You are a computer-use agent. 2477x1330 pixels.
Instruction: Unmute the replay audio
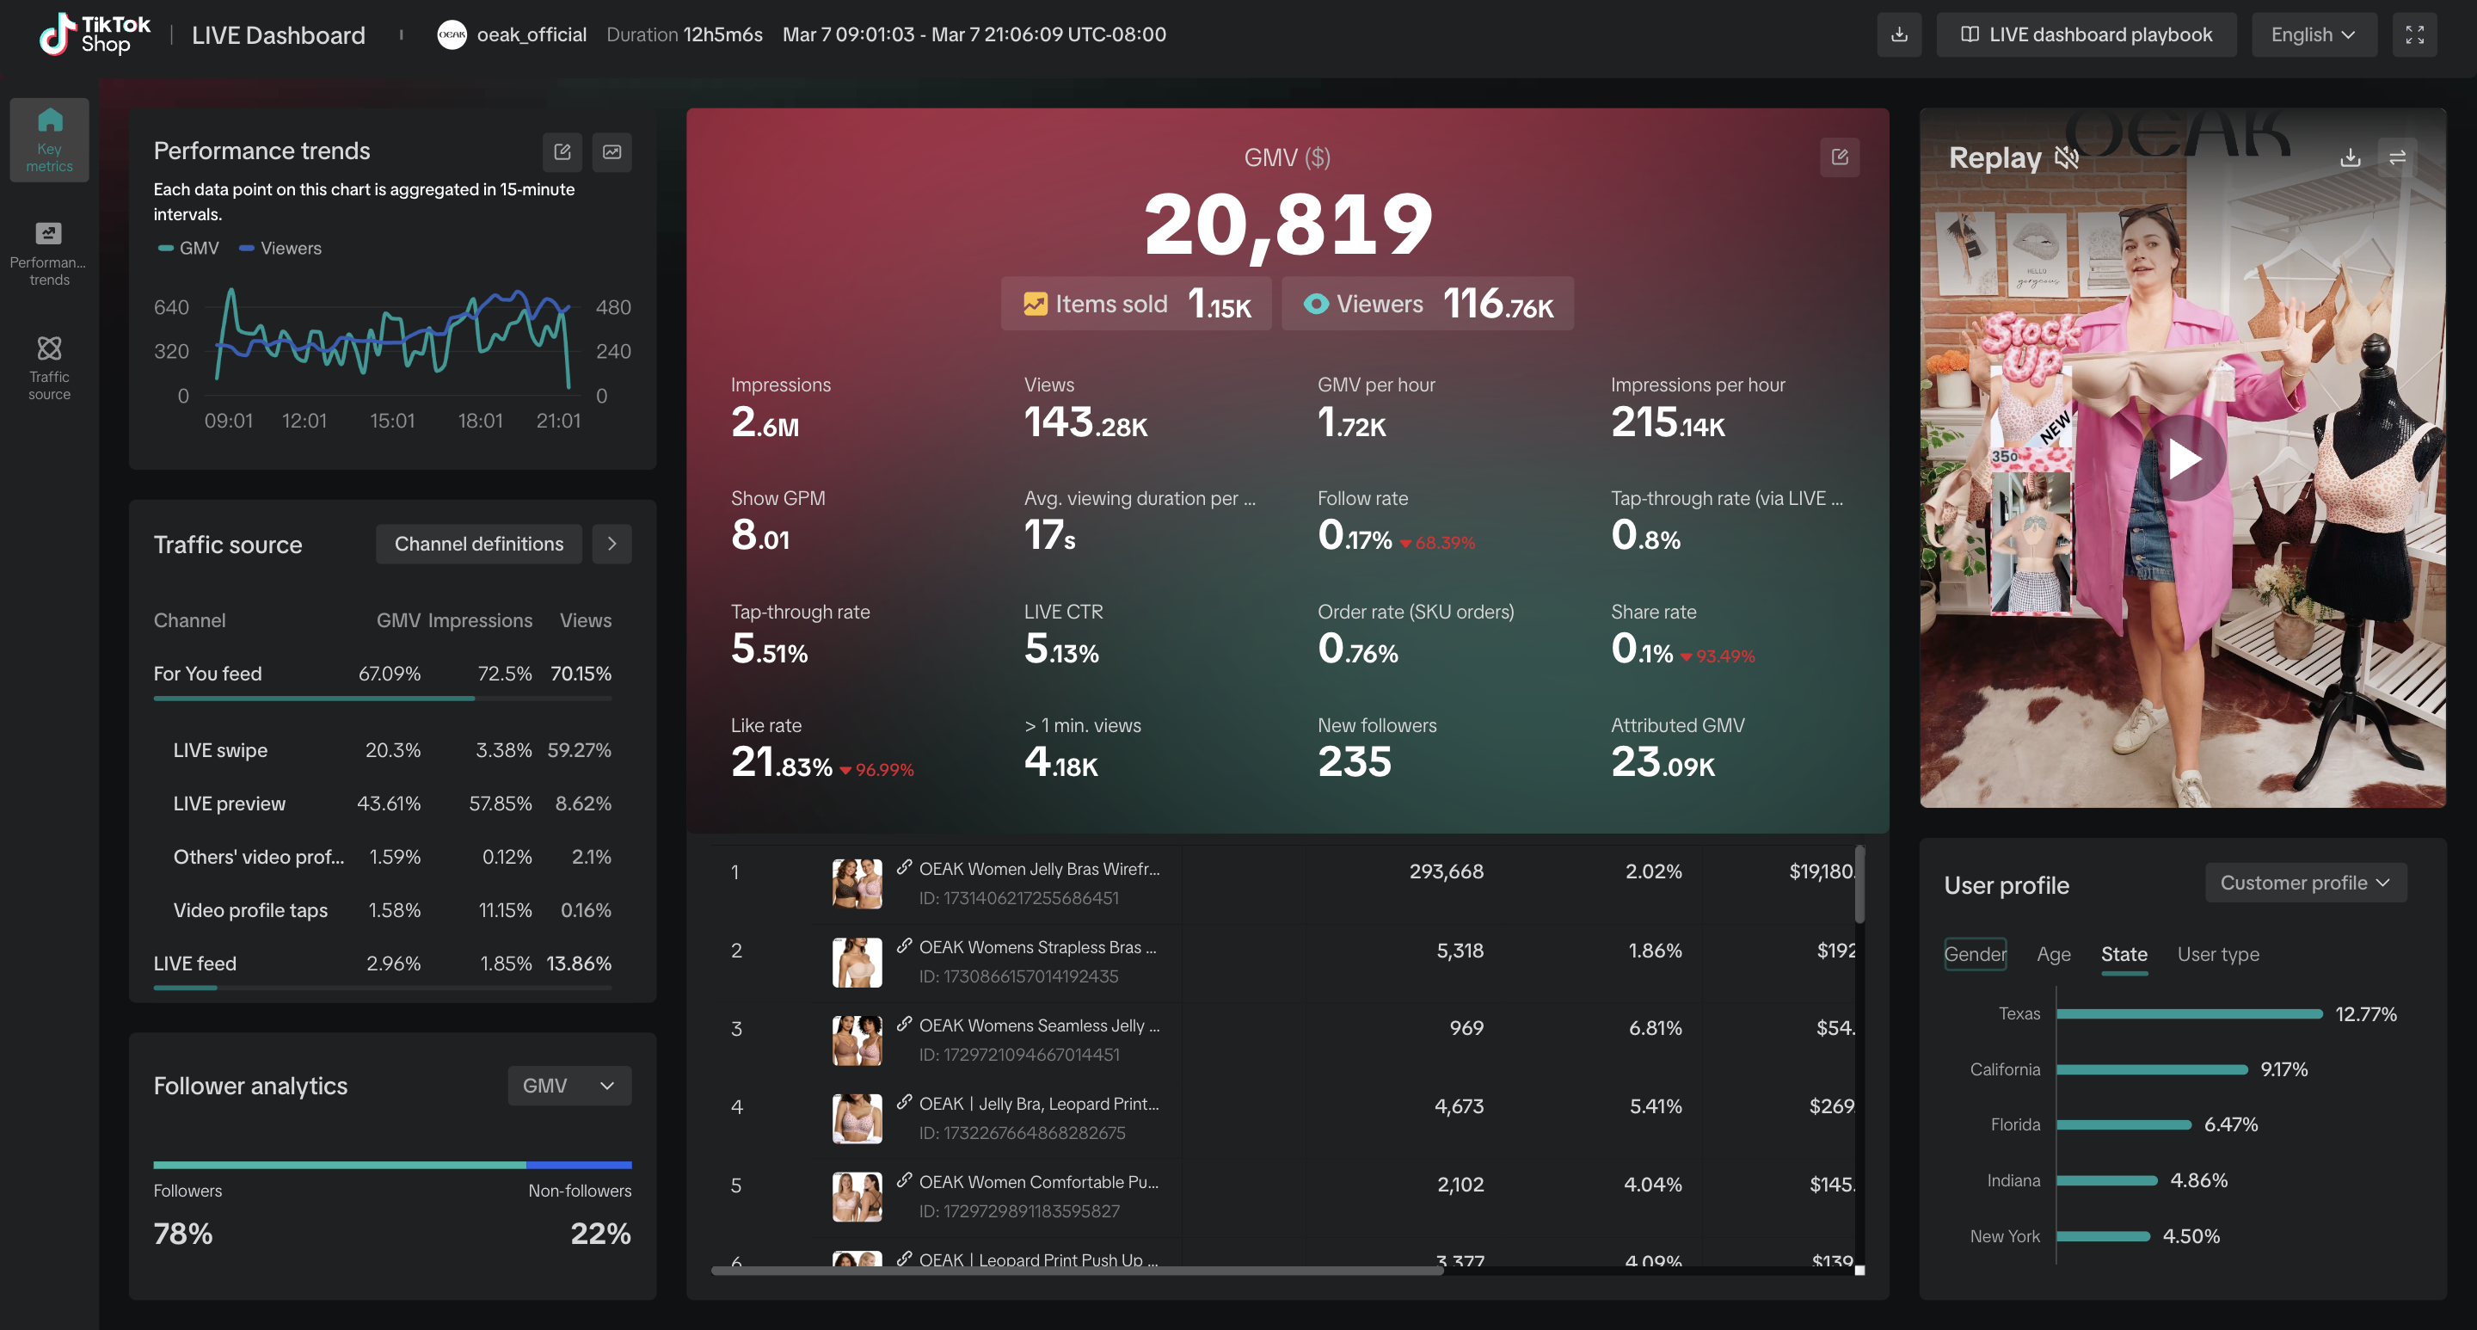coord(2067,157)
